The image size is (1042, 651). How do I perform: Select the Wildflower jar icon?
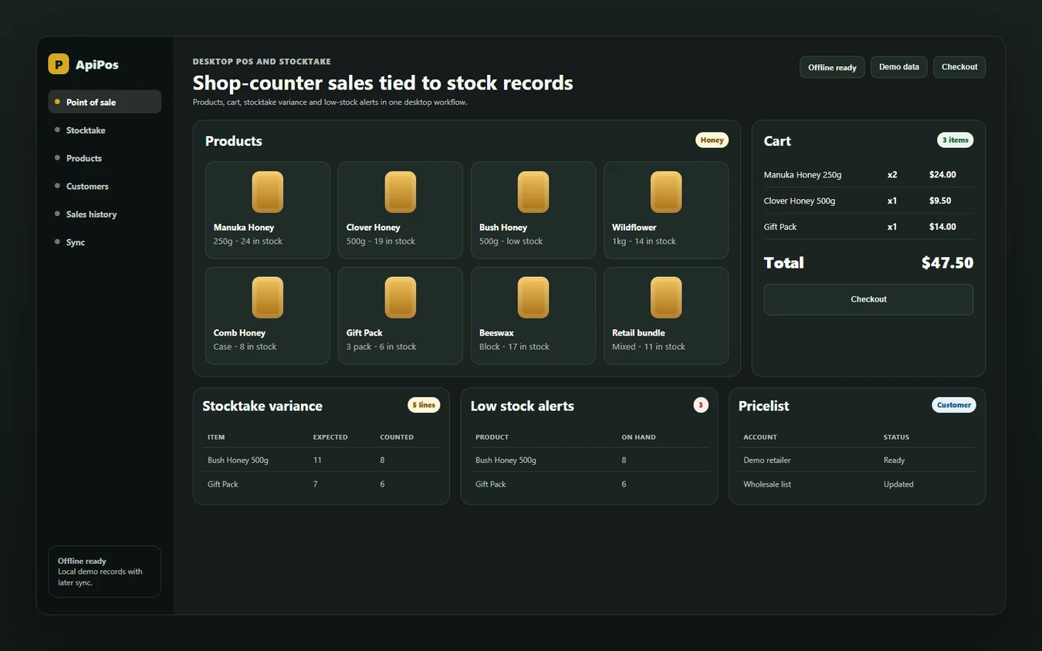point(666,192)
